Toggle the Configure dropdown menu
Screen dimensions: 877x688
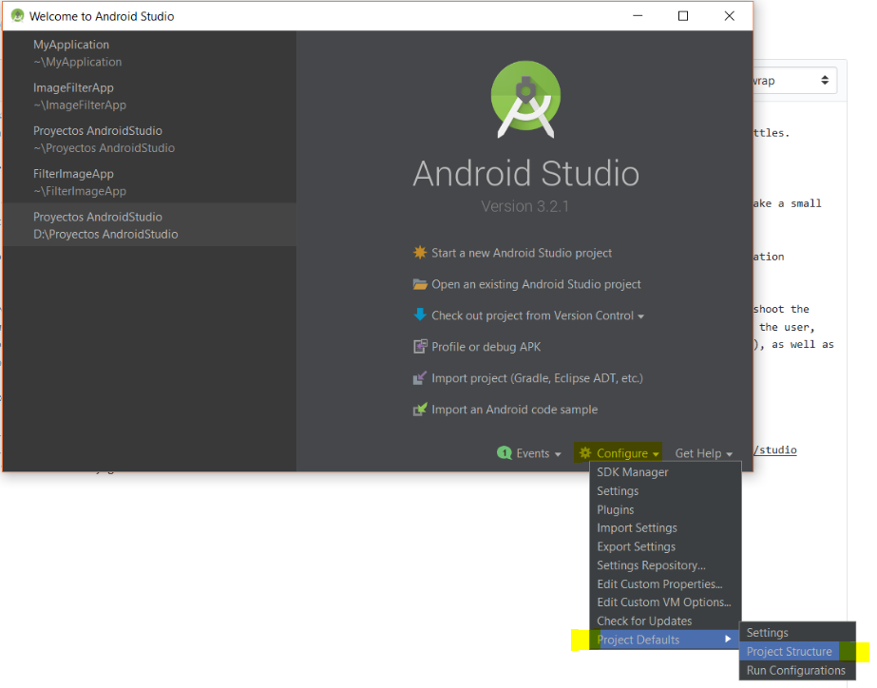[618, 453]
